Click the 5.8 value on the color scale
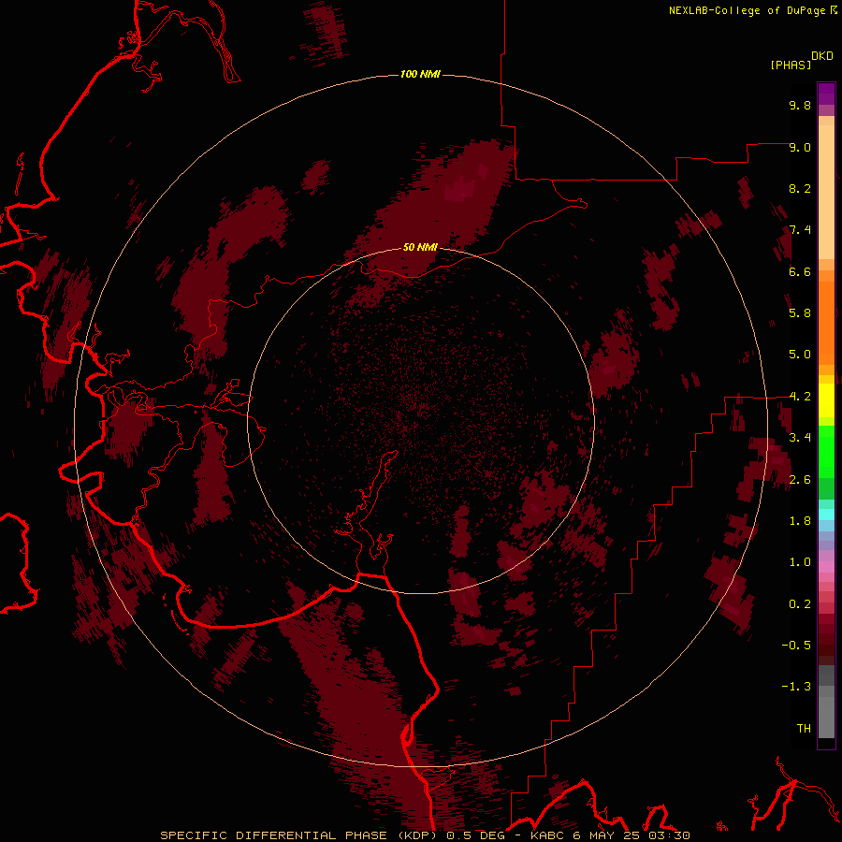This screenshot has width=842, height=842. (800, 313)
